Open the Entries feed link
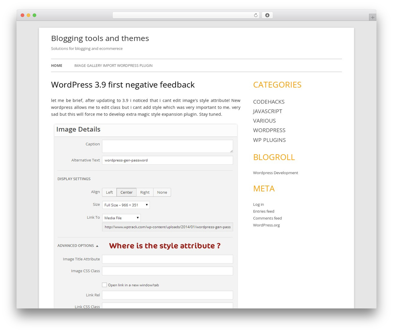This screenshot has width=393, height=332. pos(264,211)
